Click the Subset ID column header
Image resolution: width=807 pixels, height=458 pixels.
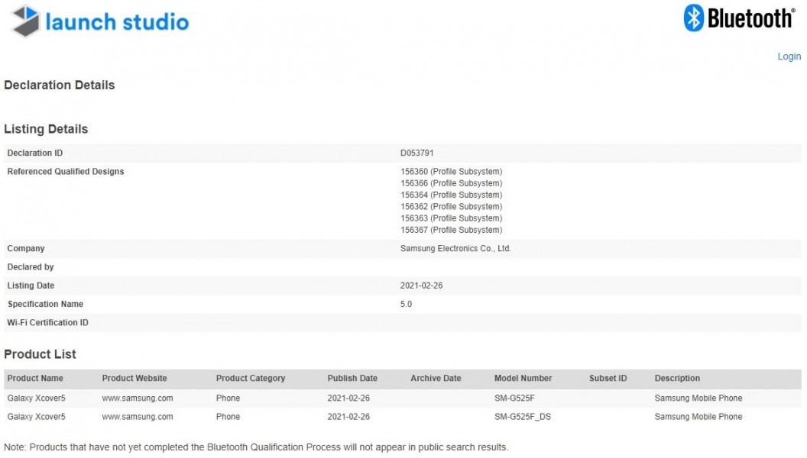[x=608, y=379]
